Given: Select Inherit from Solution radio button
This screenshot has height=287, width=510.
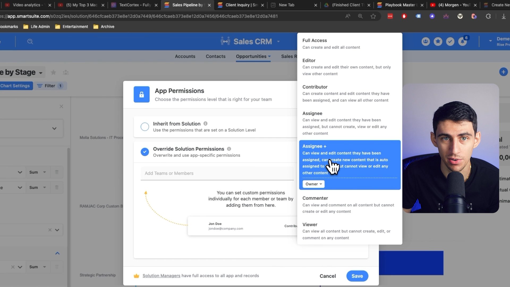Looking at the screenshot, I should 145,127.
